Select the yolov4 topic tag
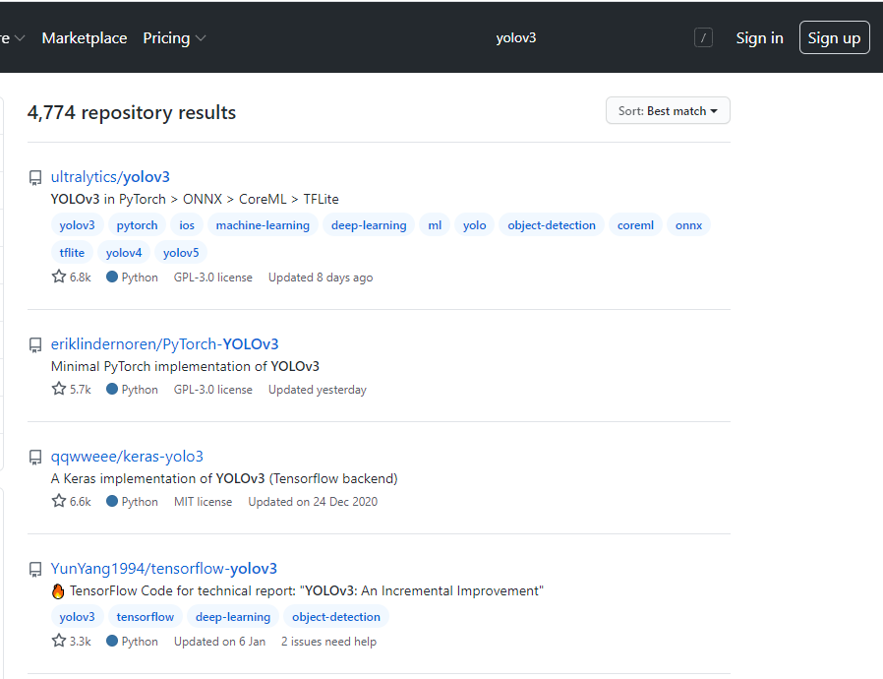The height and width of the screenshot is (679, 883). 124,253
